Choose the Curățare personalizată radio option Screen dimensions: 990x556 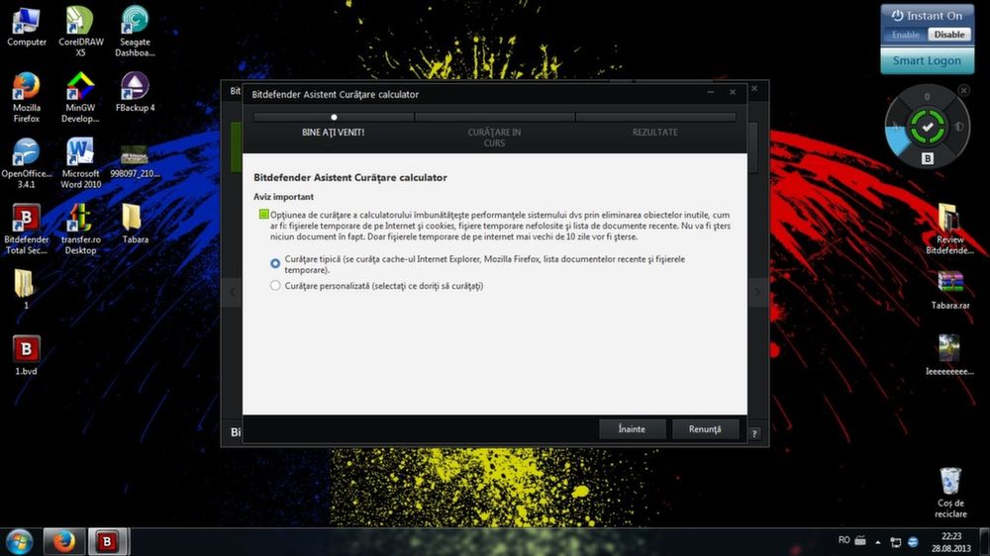coord(275,286)
